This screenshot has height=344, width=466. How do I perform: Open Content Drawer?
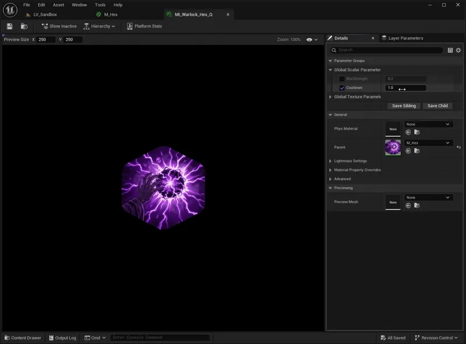[x=23, y=338]
